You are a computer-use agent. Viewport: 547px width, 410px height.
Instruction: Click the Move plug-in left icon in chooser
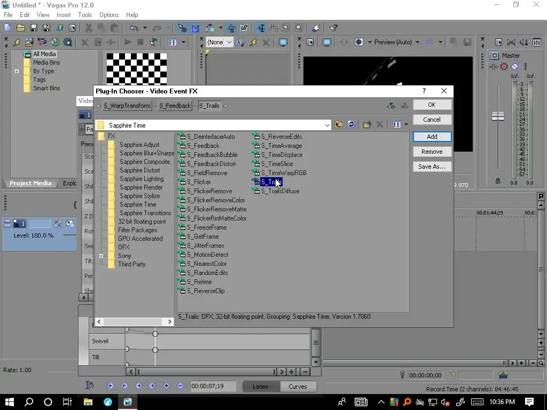[x=392, y=106]
